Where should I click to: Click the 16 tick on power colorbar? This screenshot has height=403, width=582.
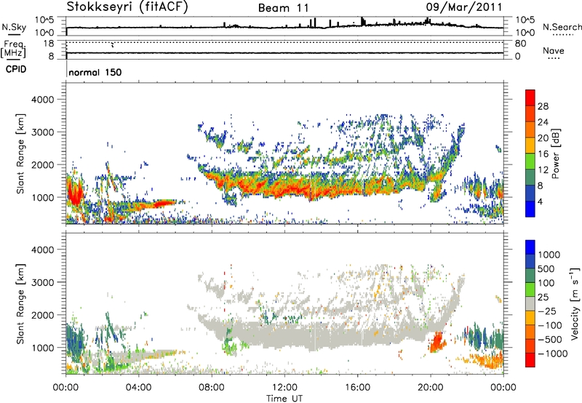click(x=543, y=154)
